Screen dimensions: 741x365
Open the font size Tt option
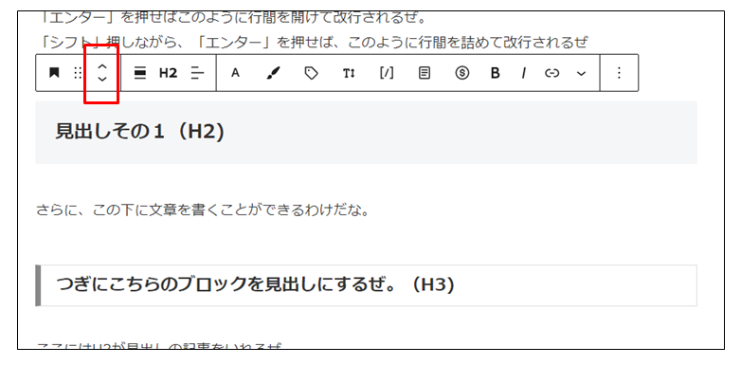click(349, 73)
